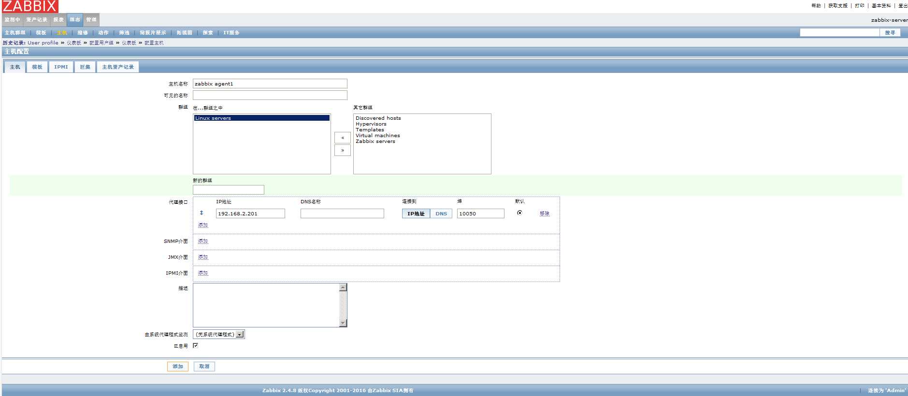
Task: Go to 维修 submenu item
Action: [83, 33]
